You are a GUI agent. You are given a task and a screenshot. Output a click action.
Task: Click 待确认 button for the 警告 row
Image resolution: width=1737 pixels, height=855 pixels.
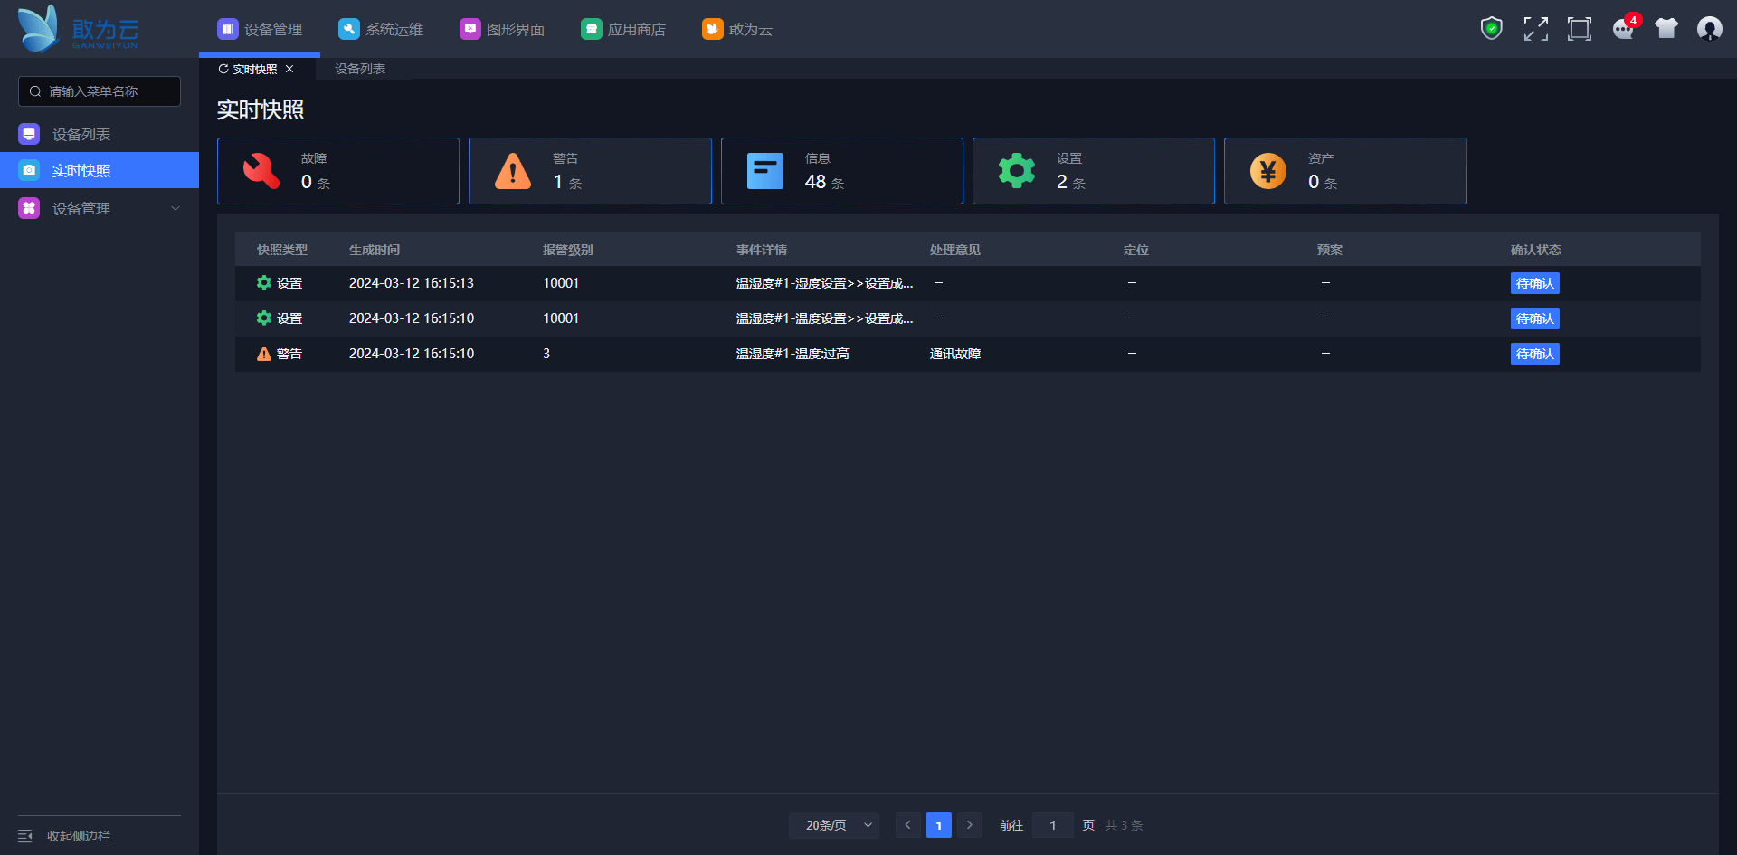pos(1534,354)
